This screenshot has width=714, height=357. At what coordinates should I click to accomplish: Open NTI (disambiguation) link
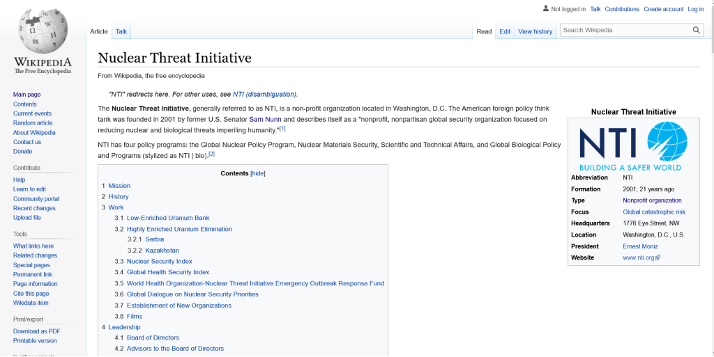pyautogui.click(x=265, y=95)
